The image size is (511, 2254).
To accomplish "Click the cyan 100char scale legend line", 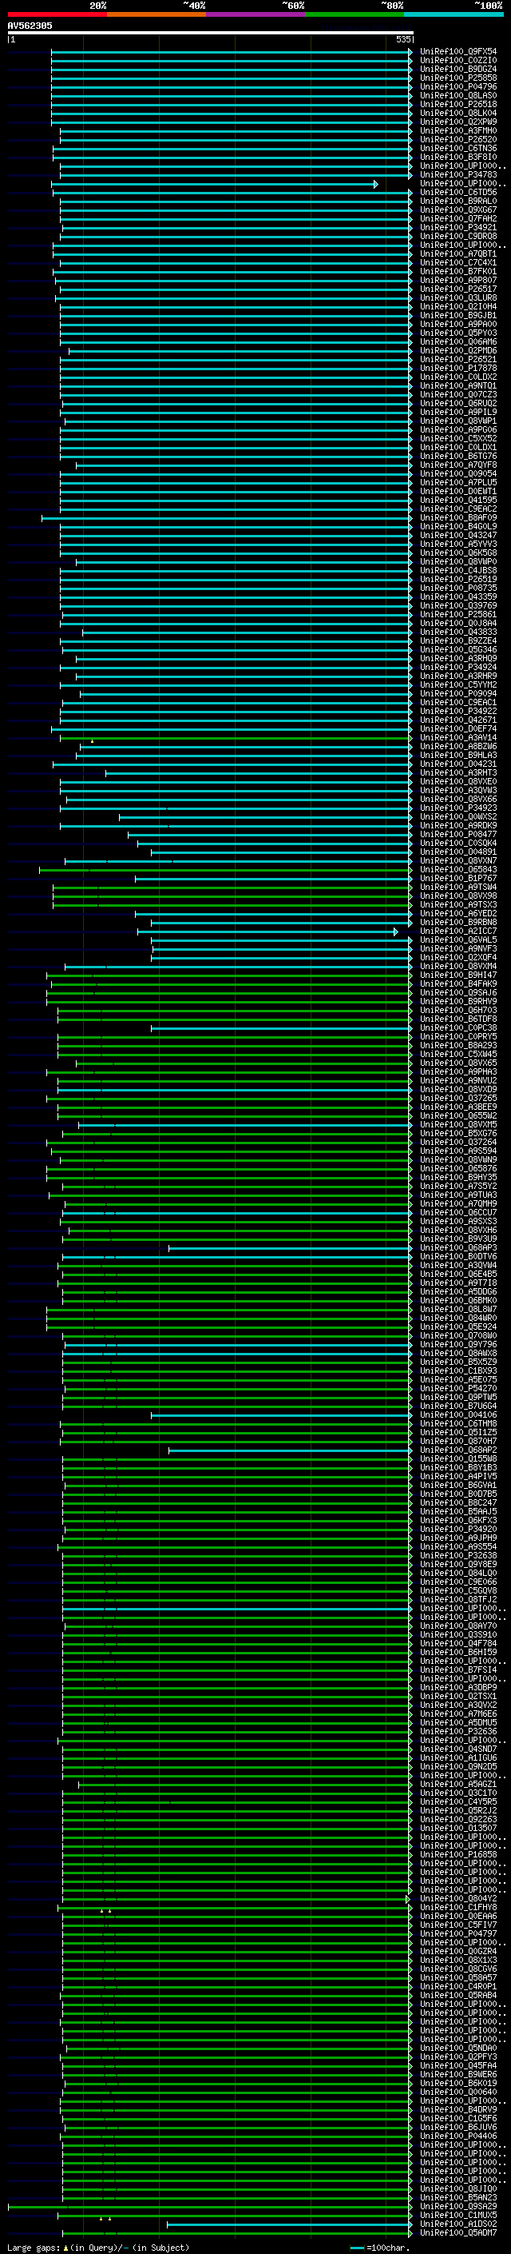I will (356, 2248).
